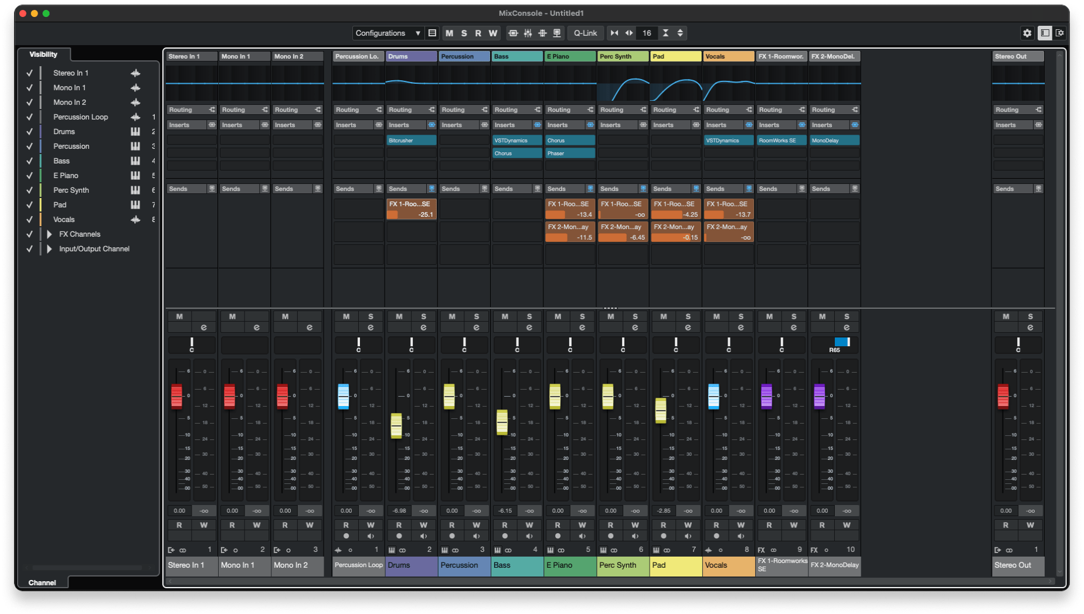Uncheck visibility for E Piano
Screen dimensions: 1084x614
pyautogui.click(x=29, y=176)
